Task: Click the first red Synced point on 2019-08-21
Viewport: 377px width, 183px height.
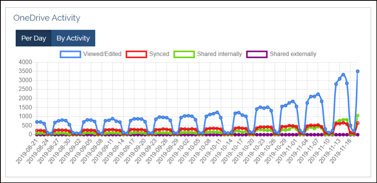Action: (37, 130)
